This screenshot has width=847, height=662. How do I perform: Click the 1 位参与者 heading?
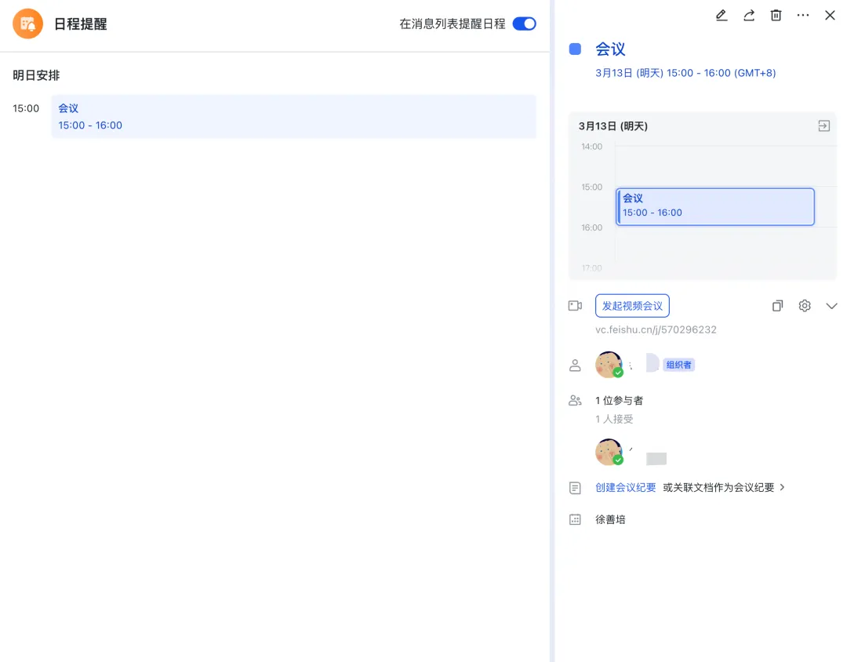[x=619, y=401]
